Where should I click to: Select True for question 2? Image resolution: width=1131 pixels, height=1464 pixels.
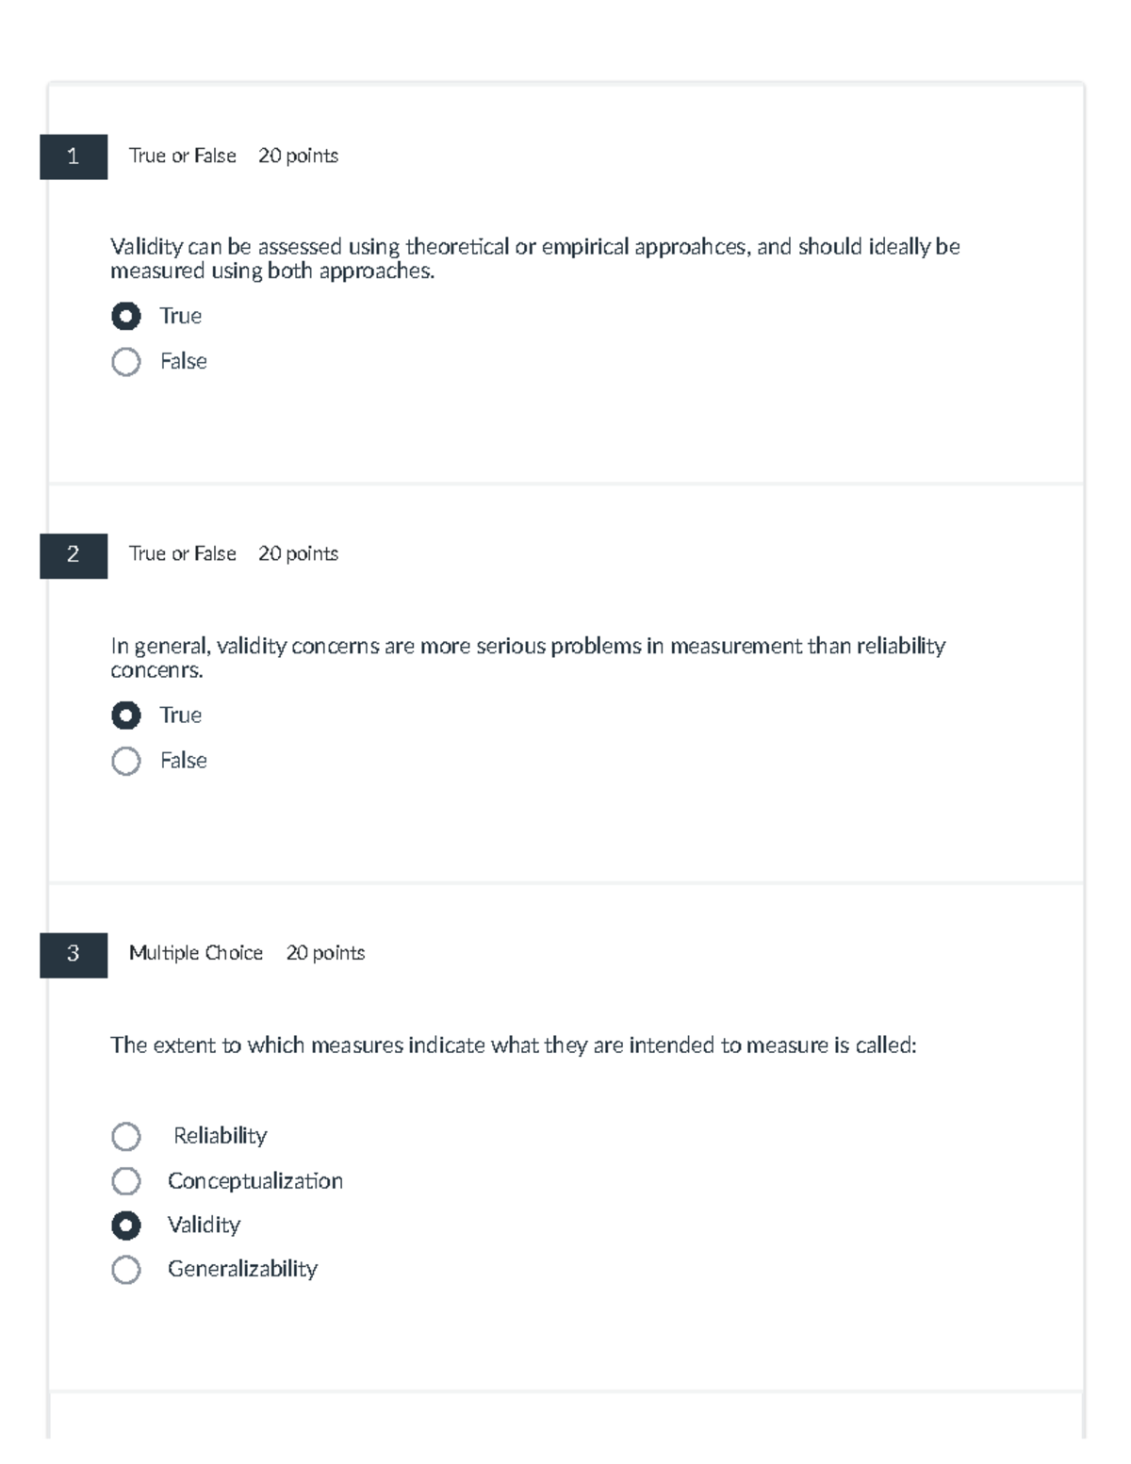[125, 715]
